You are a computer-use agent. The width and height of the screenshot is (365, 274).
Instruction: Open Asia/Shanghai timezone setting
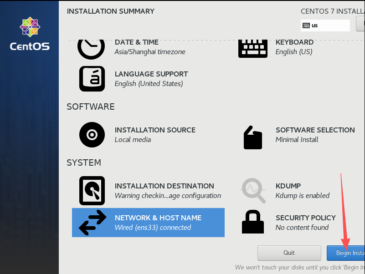(x=150, y=51)
